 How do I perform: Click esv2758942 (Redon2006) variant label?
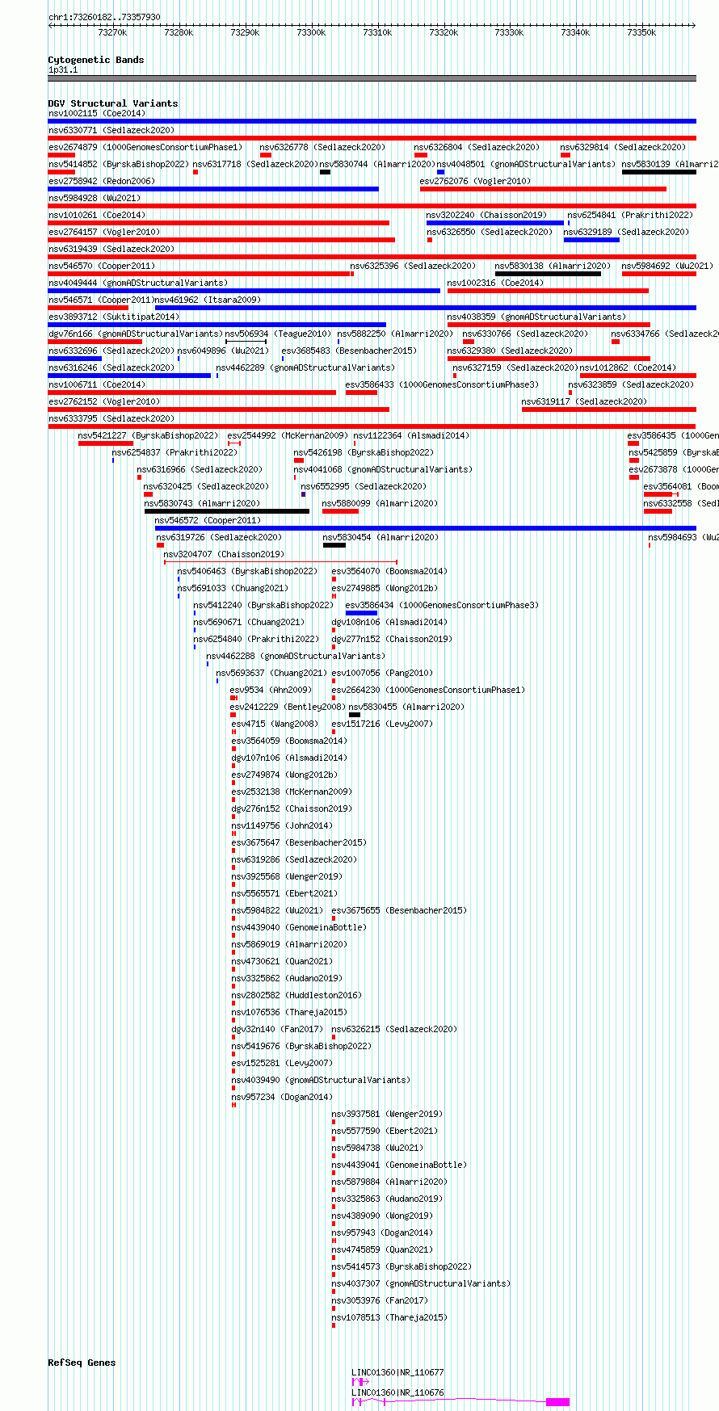tap(102, 181)
